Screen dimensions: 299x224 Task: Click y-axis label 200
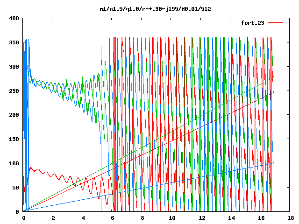[x=14, y=115]
